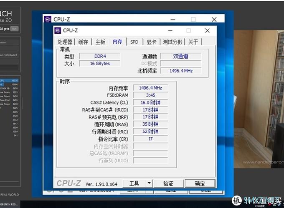Click the front CPU-Z window title icon

[58, 30]
